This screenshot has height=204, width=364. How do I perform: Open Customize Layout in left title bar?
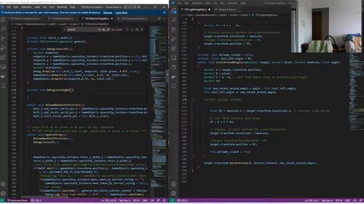[x=139, y=7]
